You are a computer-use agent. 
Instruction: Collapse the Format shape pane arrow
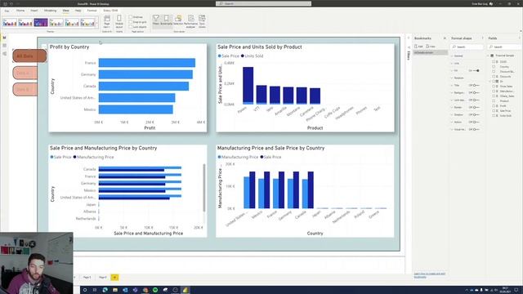click(x=482, y=38)
